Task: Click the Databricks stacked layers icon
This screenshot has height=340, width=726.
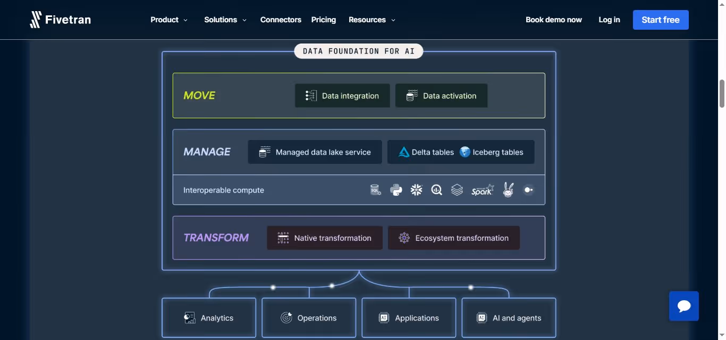Action: coord(457,190)
